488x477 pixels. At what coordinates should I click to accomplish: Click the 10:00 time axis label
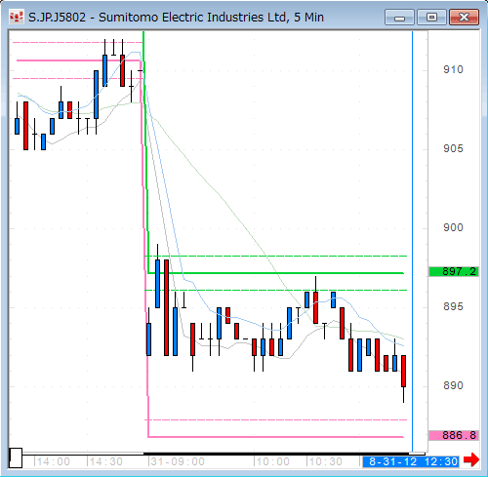pos(272,461)
